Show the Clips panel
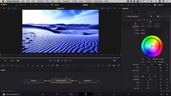Image resolution: width=171 pixels, height=96 pixels. coord(44,5)
